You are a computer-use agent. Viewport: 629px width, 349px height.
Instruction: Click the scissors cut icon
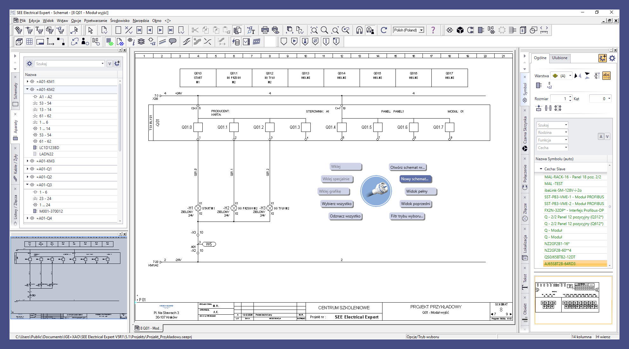195,30
